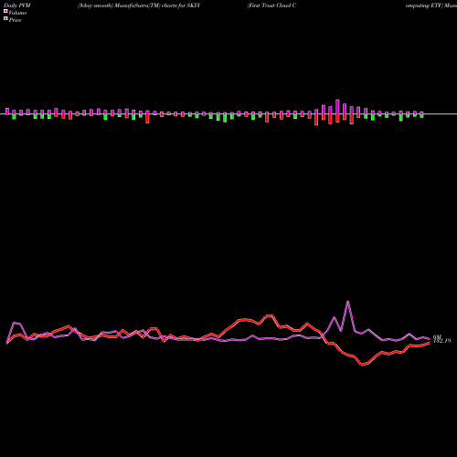Screen dimensions: 457x457
Task: Click the 182.19 price value label
Action: pyautogui.click(x=441, y=341)
